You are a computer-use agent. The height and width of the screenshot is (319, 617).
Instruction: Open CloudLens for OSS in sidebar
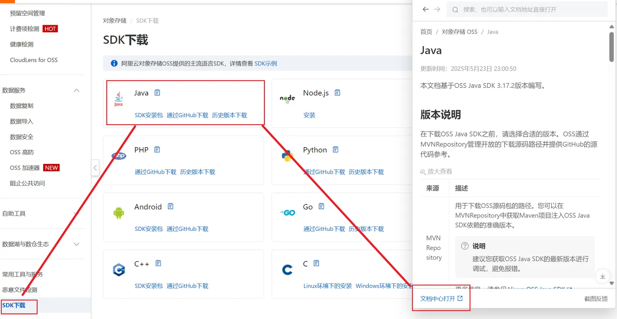pyautogui.click(x=33, y=60)
